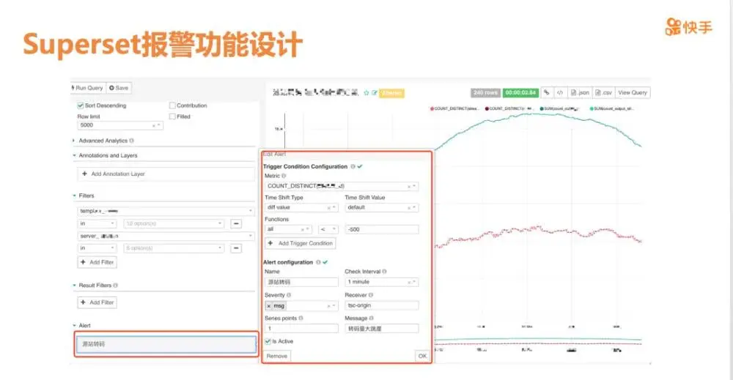Open the Check Interval 1 minute dropdown

click(381, 282)
